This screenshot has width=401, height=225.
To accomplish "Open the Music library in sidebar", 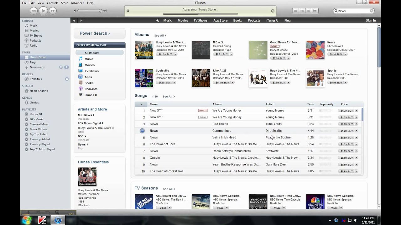I will point(34,26).
